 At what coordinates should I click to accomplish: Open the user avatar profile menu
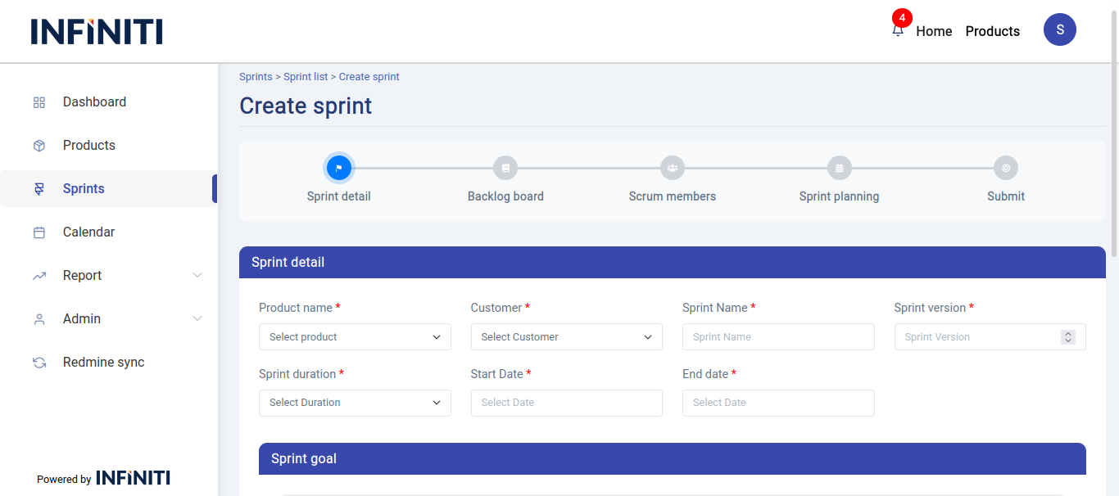tap(1059, 29)
